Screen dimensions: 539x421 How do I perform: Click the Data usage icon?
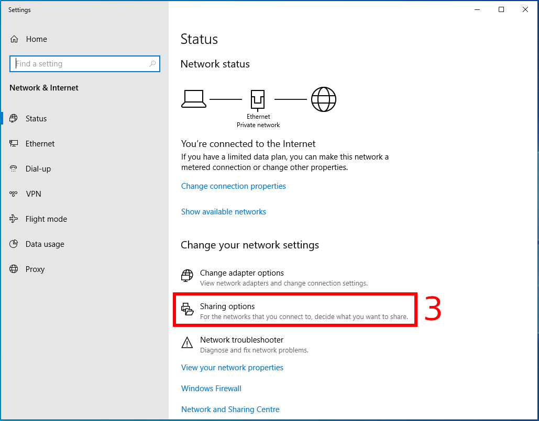tap(14, 244)
